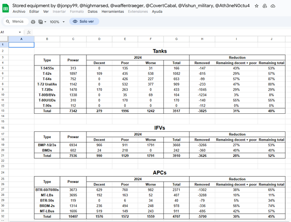Open the filter views dropdown arrow
The height and width of the screenshot is (222, 291).
tap(45, 22)
